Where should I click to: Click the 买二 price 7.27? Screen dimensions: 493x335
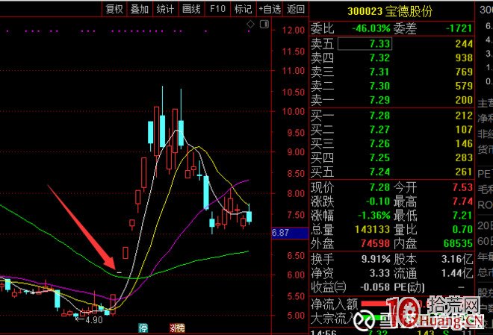(x=379, y=129)
